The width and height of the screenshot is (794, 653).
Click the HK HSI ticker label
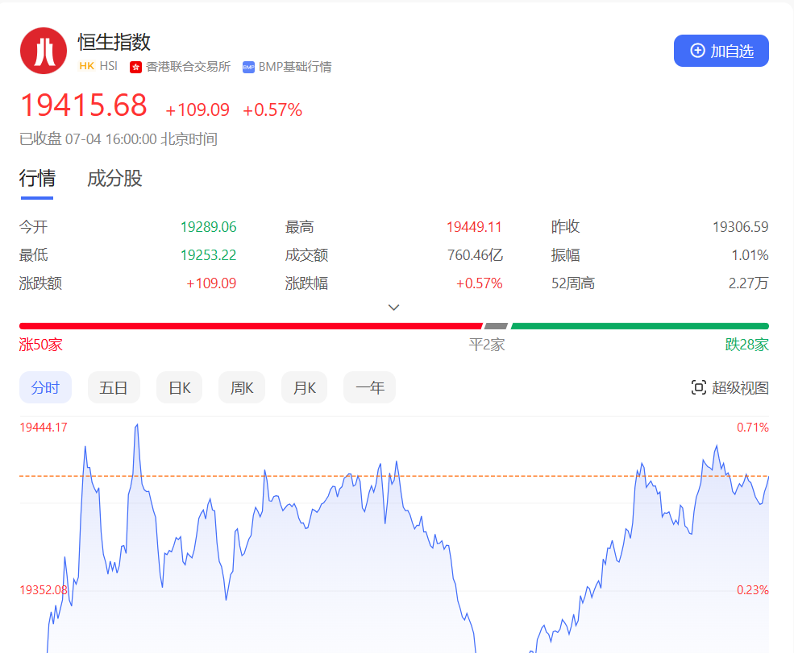click(98, 66)
